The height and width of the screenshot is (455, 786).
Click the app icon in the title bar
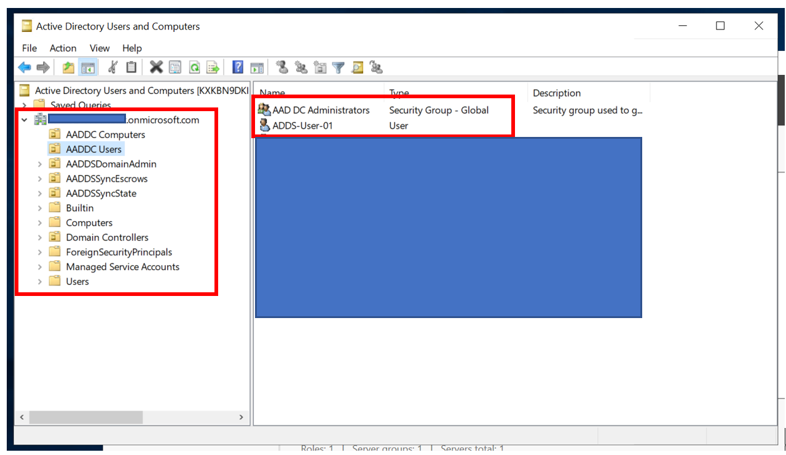(x=27, y=26)
